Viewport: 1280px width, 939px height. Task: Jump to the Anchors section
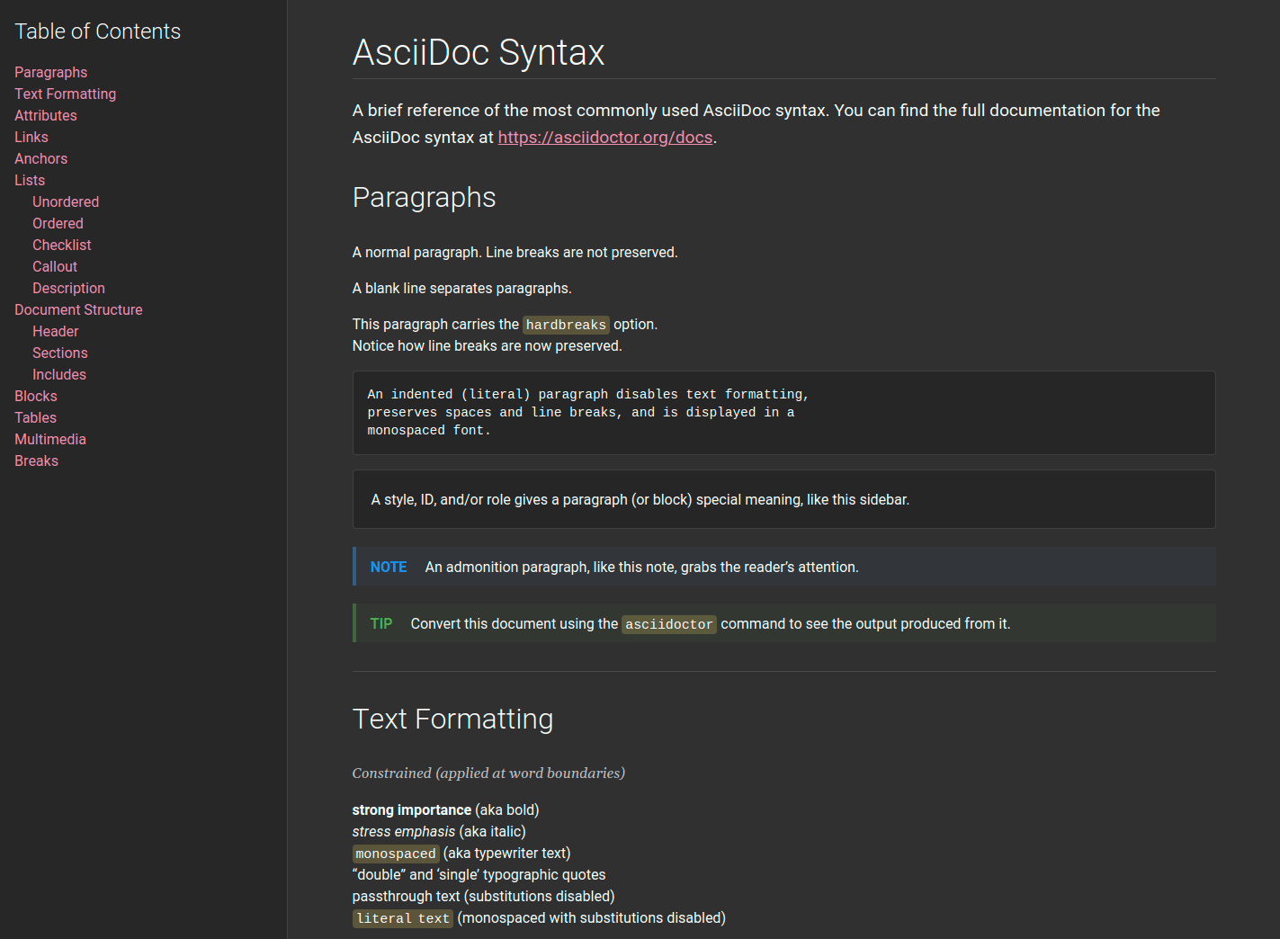40,158
